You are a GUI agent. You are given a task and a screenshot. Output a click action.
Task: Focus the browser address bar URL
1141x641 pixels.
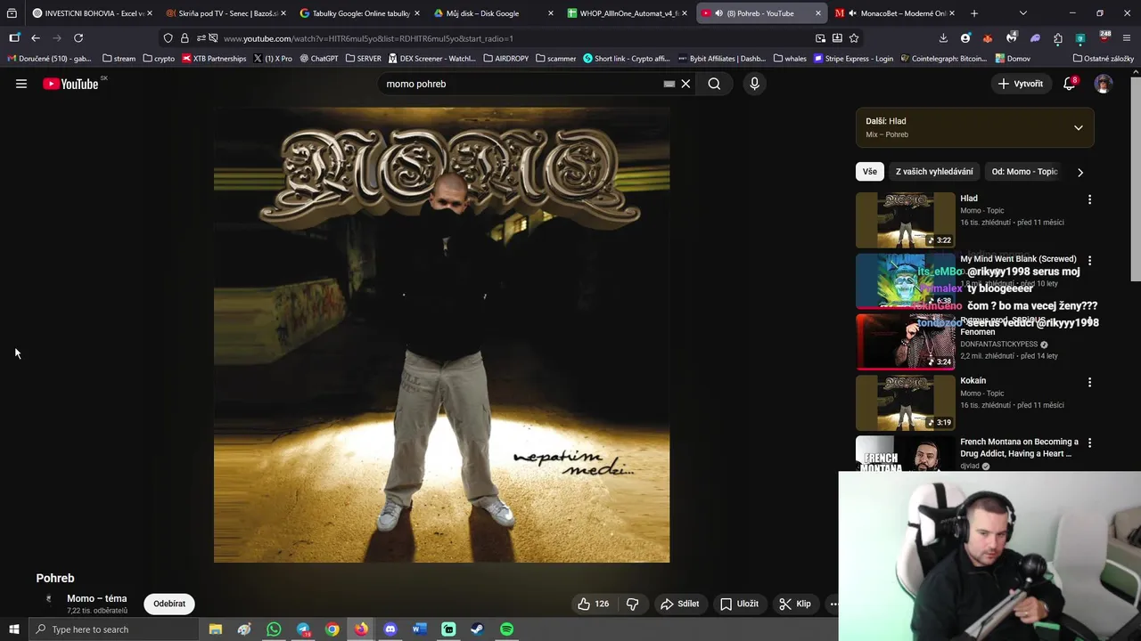click(x=367, y=38)
